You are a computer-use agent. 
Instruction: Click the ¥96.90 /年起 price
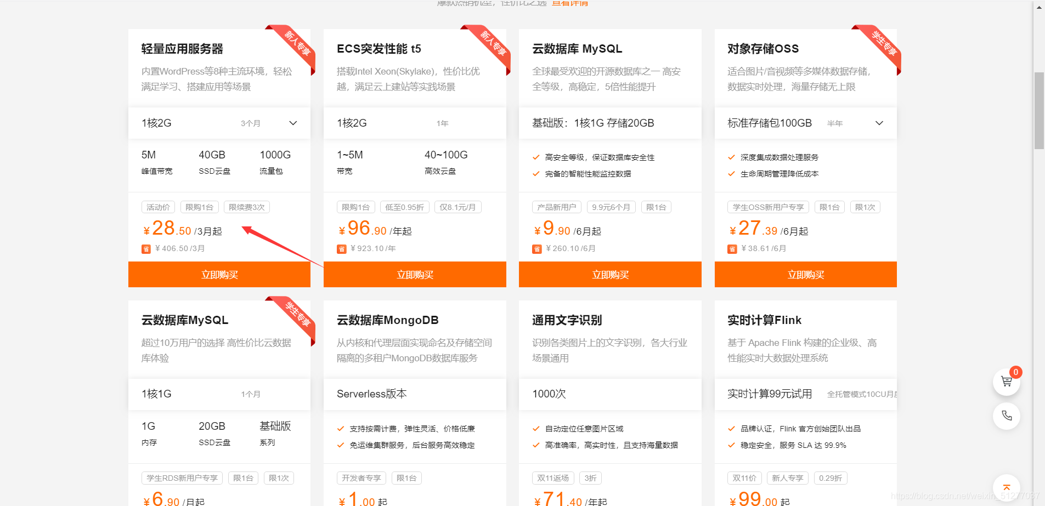[375, 228]
